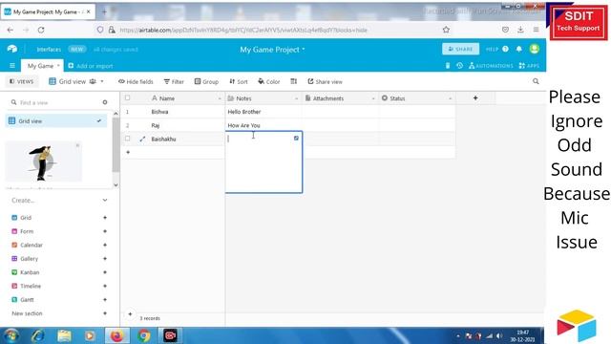
Task: Toggle the Views sidebar button
Action: pos(22,81)
